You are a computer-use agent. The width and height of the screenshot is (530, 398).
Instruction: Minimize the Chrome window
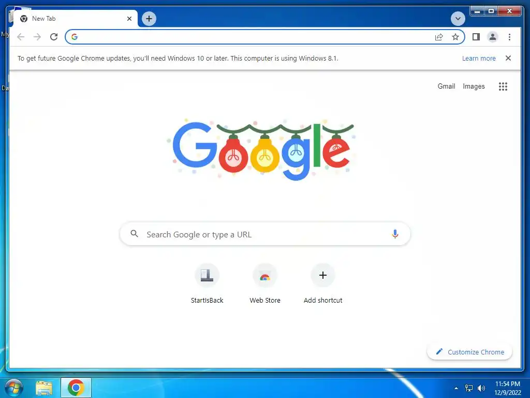coord(477,11)
